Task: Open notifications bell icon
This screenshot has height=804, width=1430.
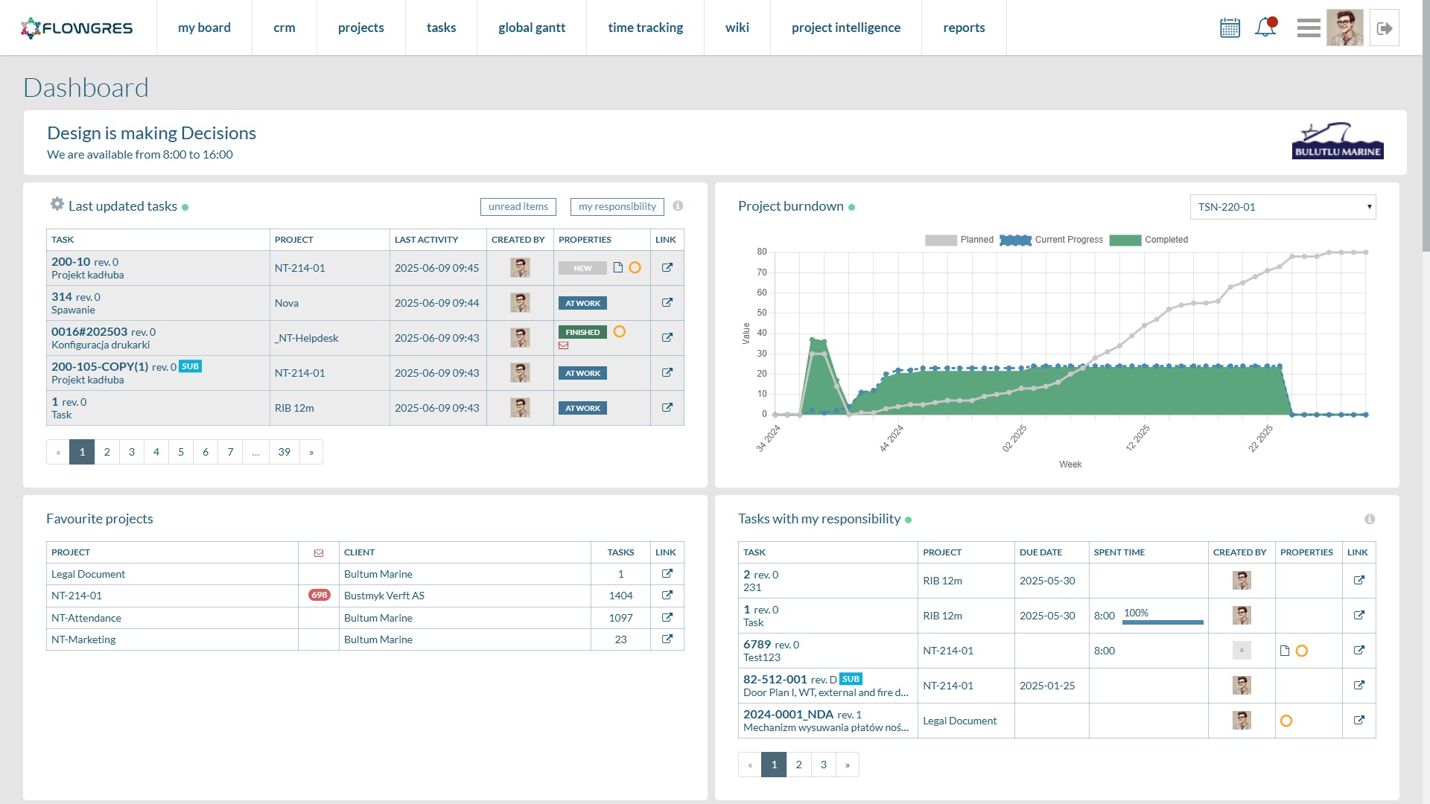Action: click(x=1265, y=28)
